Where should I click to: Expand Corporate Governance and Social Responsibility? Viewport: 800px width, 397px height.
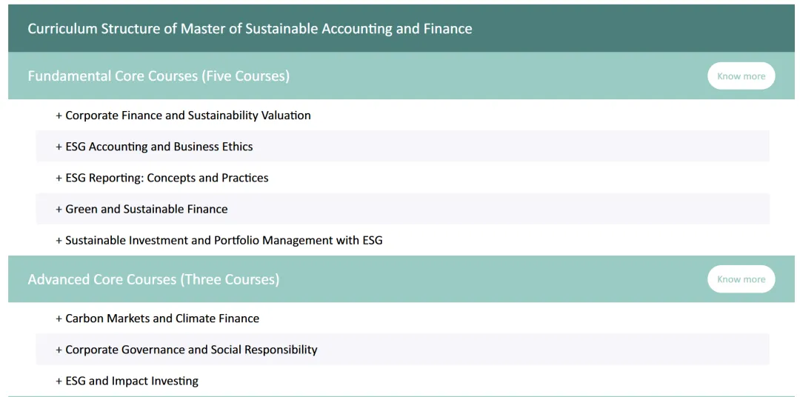click(402, 350)
